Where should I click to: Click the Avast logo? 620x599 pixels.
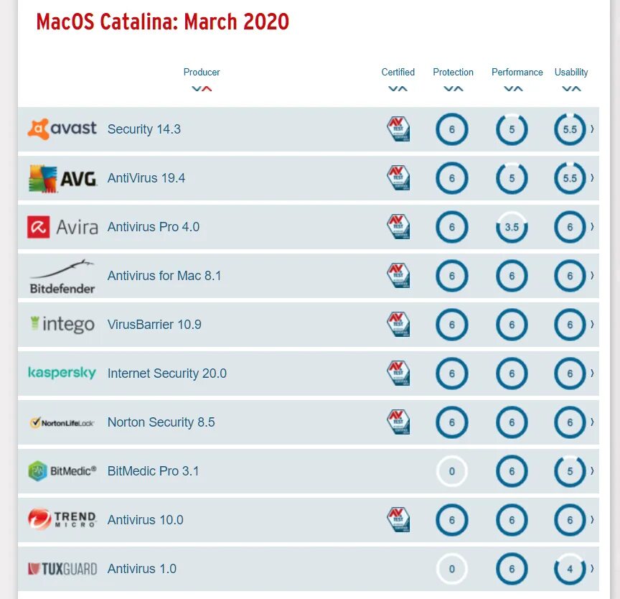click(x=62, y=129)
